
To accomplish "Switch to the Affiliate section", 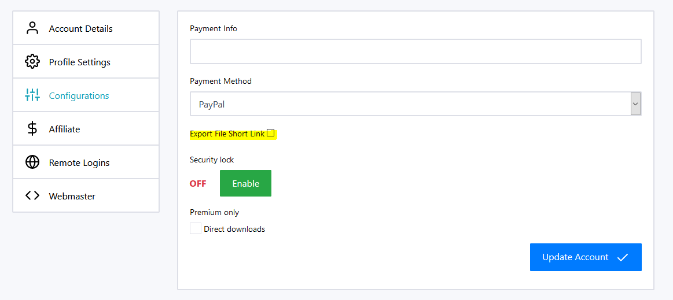I will pos(65,129).
